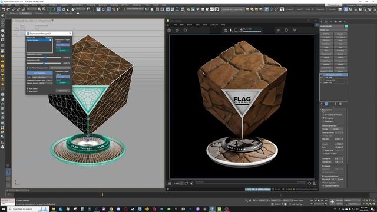377x212 pixels.
Task: Switch to the Utilities command panel tab
Action: (345, 22)
